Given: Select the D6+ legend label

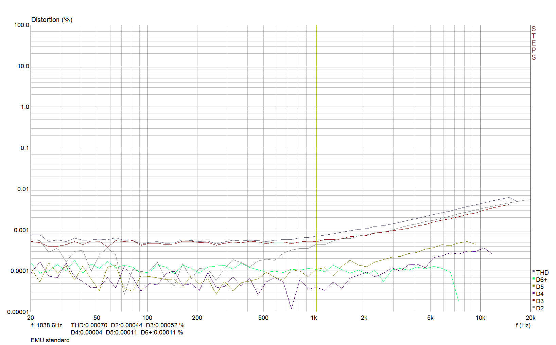Looking at the screenshot, I should pyautogui.click(x=542, y=280).
